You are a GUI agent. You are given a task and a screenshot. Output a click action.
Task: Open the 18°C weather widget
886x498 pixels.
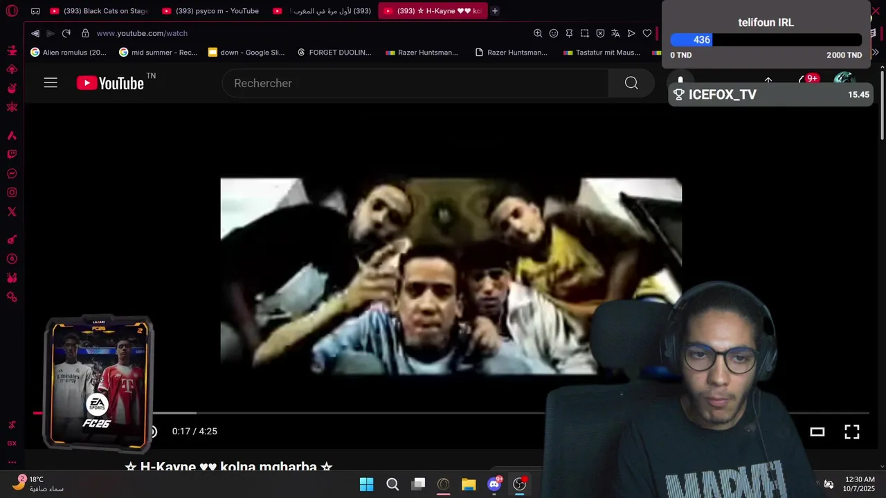tap(38, 484)
